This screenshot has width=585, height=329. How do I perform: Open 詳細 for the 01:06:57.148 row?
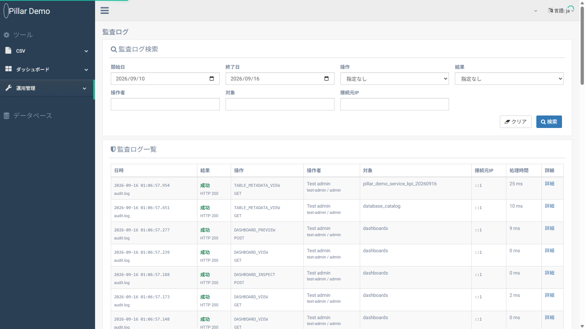pos(550,317)
